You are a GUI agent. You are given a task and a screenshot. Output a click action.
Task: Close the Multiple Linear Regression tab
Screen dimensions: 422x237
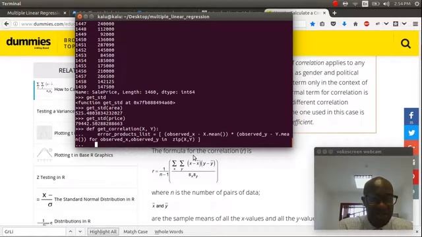pyautogui.click(x=65, y=13)
